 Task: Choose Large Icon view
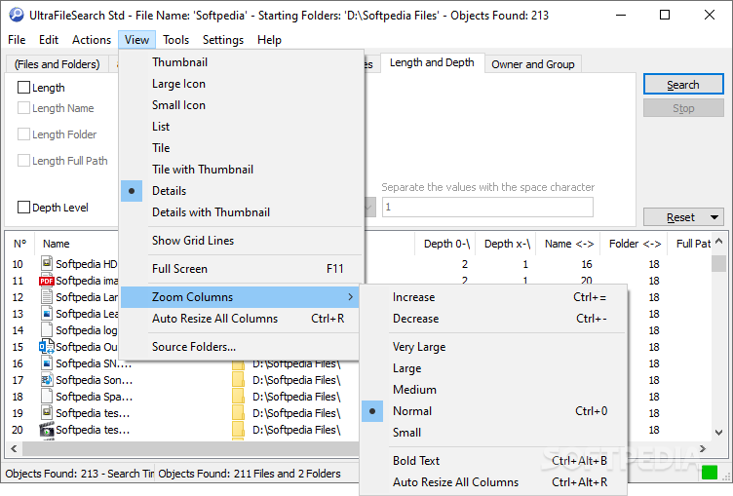pyautogui.click(x=241, y=84)
